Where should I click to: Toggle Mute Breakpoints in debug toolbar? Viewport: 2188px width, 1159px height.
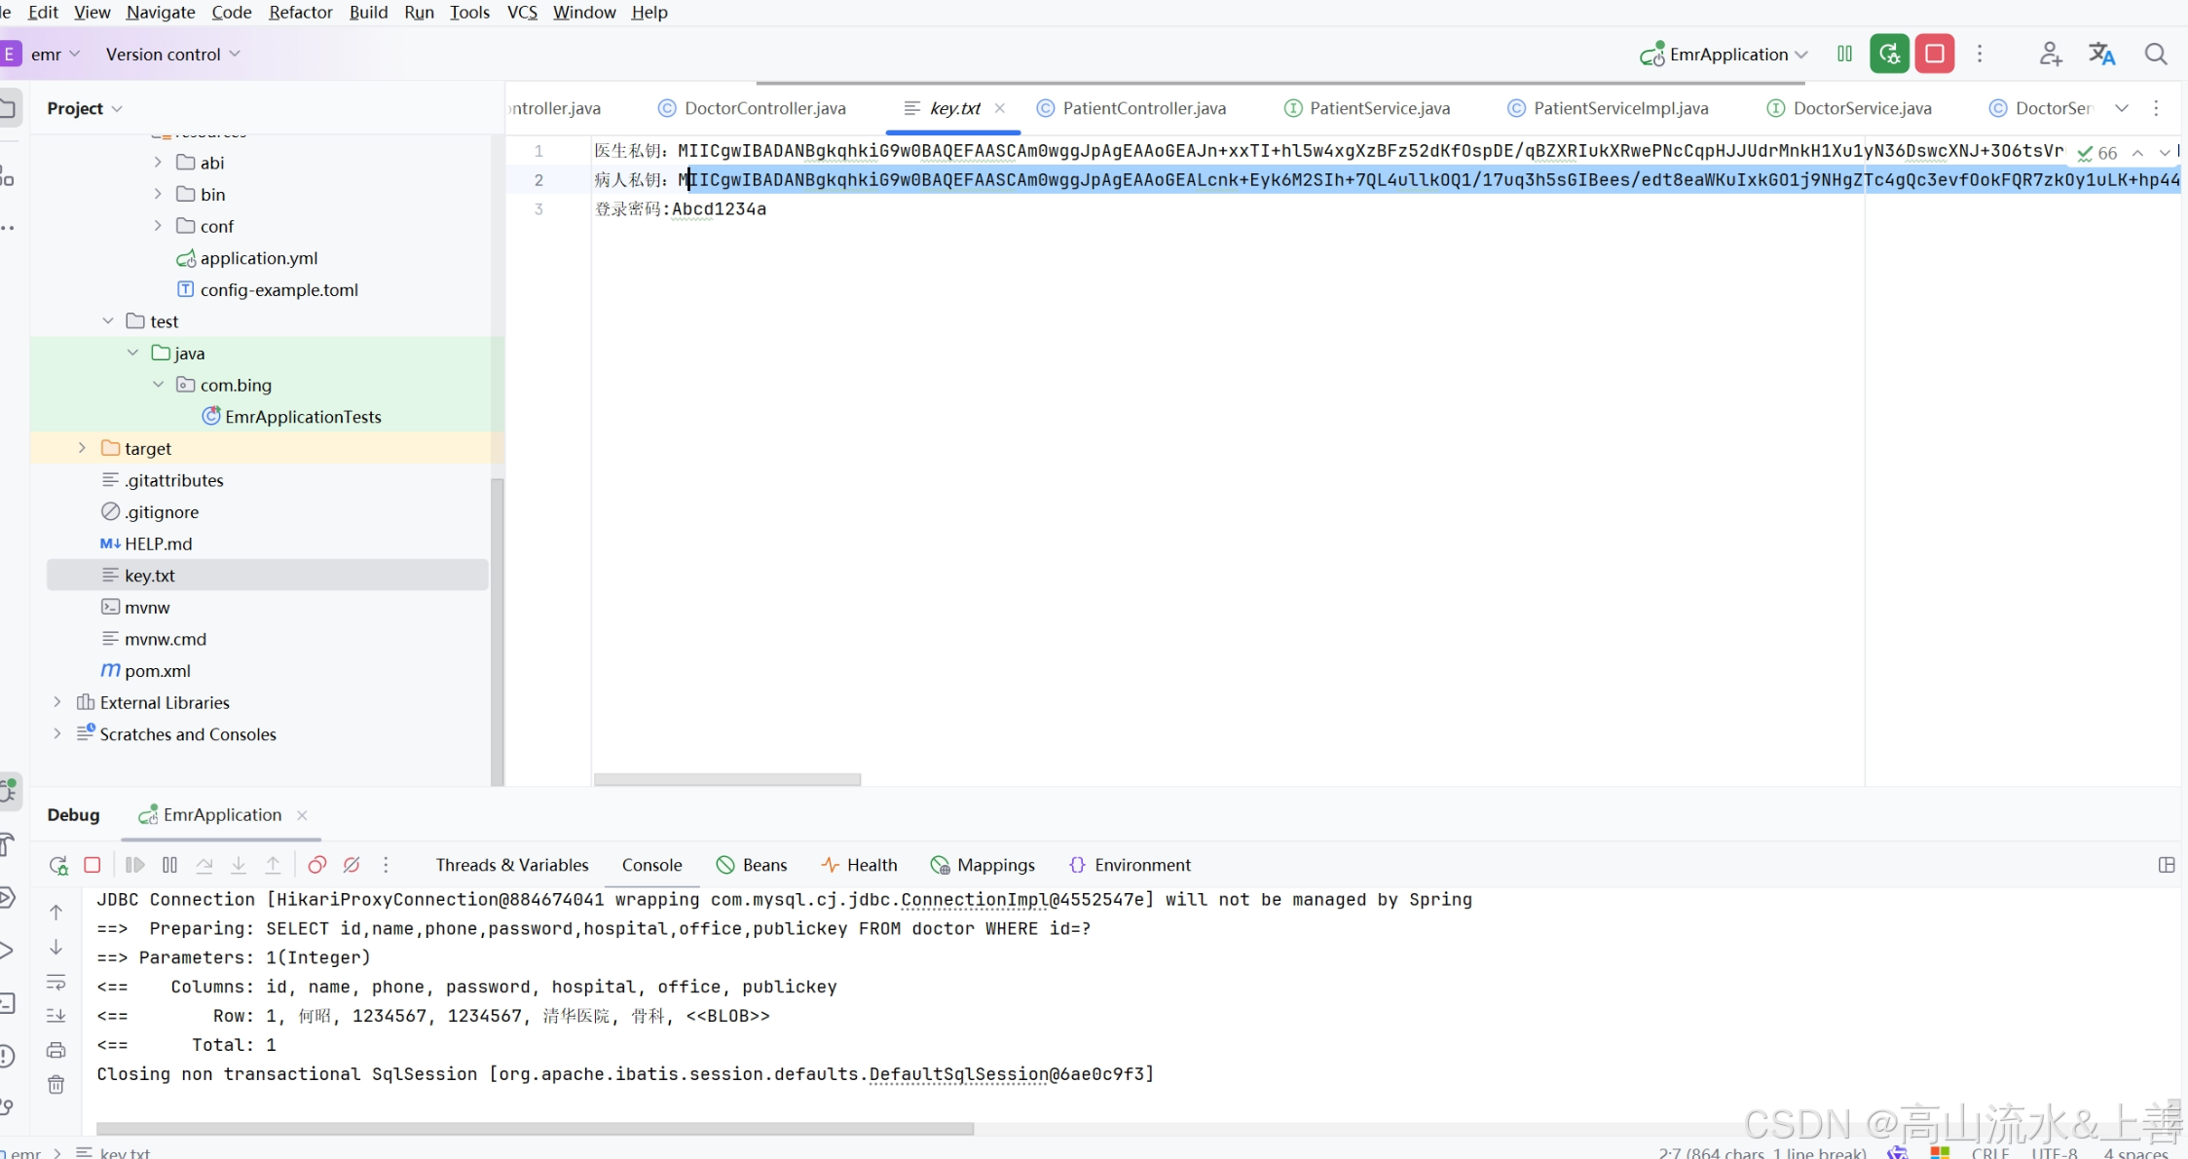point(352,865)
